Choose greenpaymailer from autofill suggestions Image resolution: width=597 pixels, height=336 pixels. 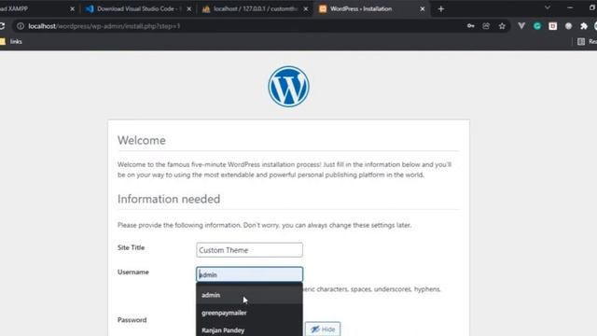click(x=249, y=313)
